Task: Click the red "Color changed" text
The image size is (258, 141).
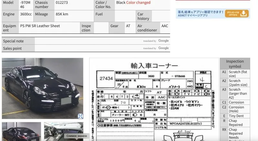Action: (x=138, y=3)
